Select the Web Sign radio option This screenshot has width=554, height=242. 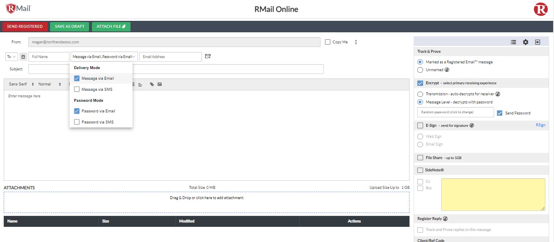click(x=420, y=137)
